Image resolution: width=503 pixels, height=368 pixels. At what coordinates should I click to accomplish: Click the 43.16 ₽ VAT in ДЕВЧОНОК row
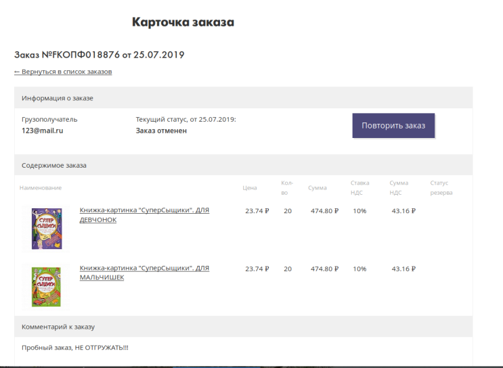pyautogui.click(x=403, y=211)
